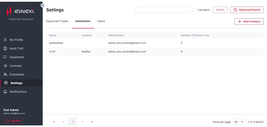Go to the previous page
The width and height of the screenshot is (267, 127).
point(63,122)
